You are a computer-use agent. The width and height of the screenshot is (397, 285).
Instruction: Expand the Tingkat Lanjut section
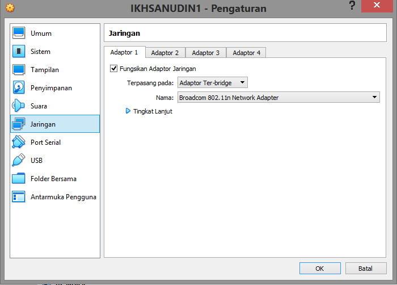[x=128, y=111]
